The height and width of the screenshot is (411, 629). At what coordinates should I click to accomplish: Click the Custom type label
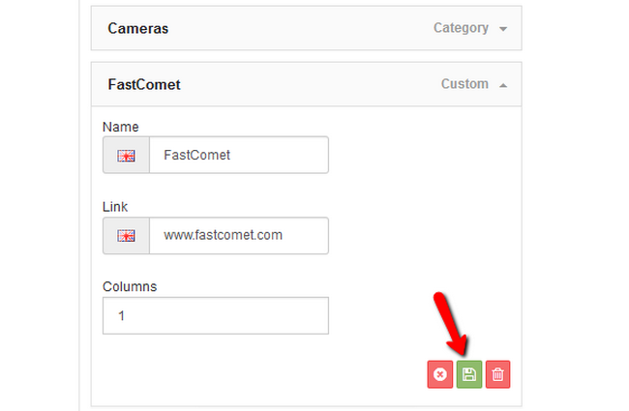[x=464, y=84]
